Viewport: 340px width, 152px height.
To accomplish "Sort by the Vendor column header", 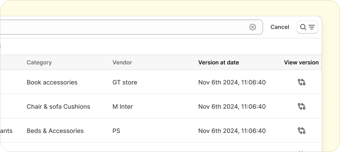I will pyautogui.click(x=122, y=63).
